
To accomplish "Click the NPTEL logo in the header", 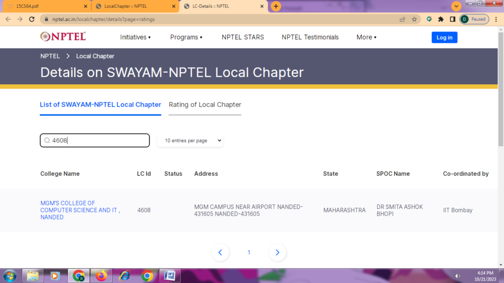I will point(63,37).
